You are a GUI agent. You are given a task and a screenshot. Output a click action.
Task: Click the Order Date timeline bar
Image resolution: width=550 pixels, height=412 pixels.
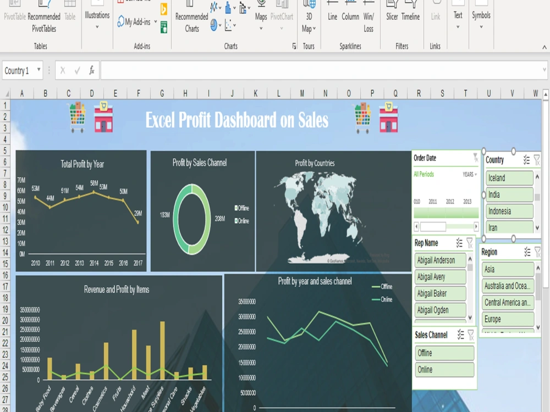(446, 213)
